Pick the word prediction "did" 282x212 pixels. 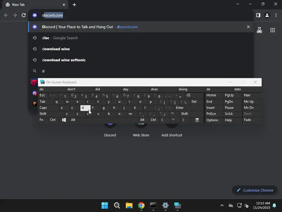pos(107,89)
